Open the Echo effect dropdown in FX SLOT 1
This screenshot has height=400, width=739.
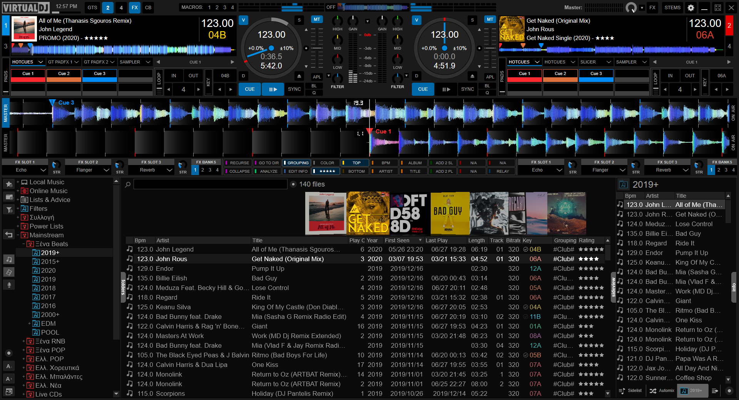(x=25, y=170)
